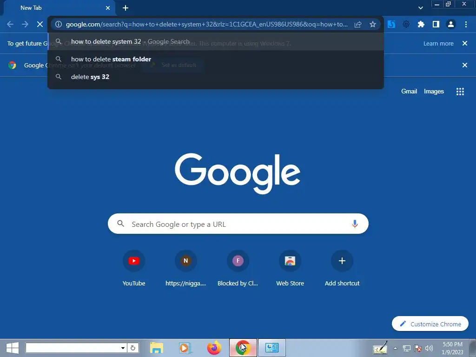
Task: Click the browser forward arrow
Action: coord(25,24)
